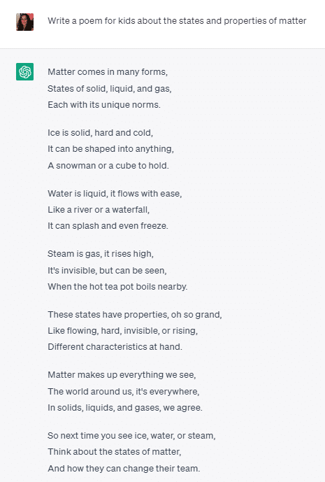This screenshot has height=482, width=325.
Task: Click the user profile avatar photo
Action: (x=25, y=22)
